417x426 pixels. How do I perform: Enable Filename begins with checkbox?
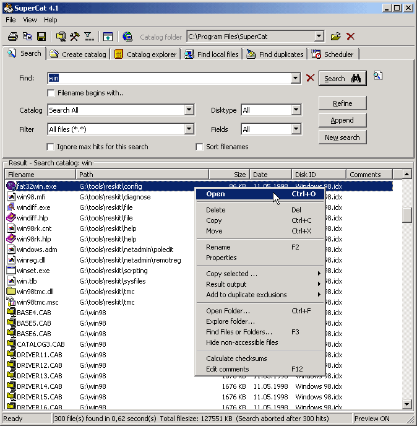51,93
